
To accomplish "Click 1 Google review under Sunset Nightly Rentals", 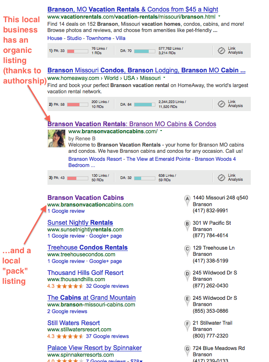I will coord(66,236).
